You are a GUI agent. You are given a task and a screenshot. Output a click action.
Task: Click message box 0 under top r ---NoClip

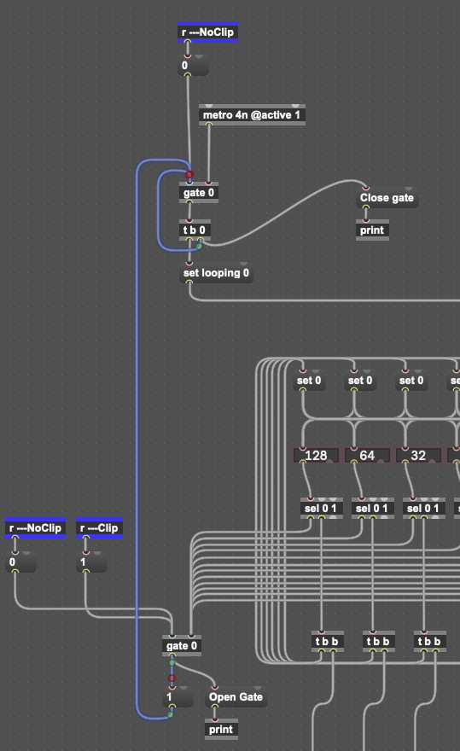point(193,65)
